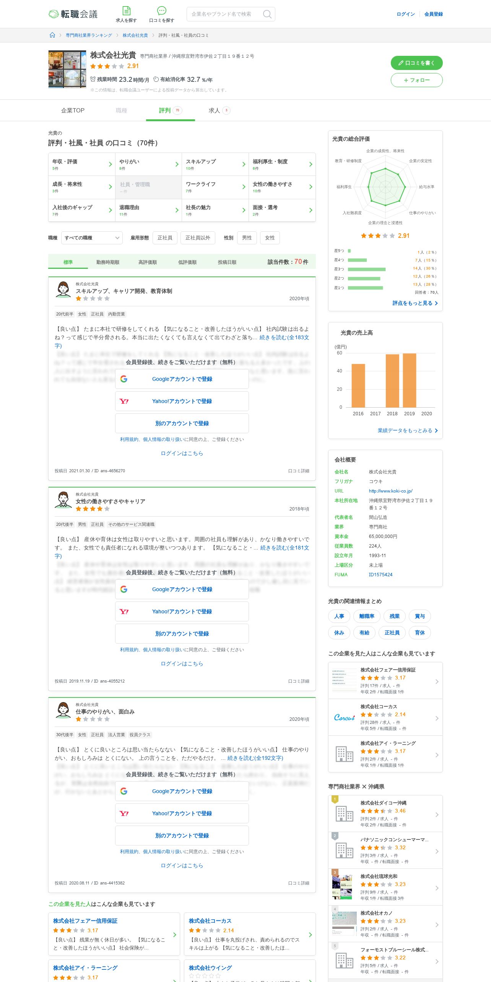Select the 評判 tab

point(171,111)
